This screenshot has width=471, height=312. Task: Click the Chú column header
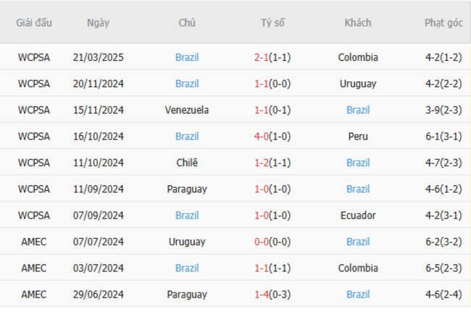(187, 22)
